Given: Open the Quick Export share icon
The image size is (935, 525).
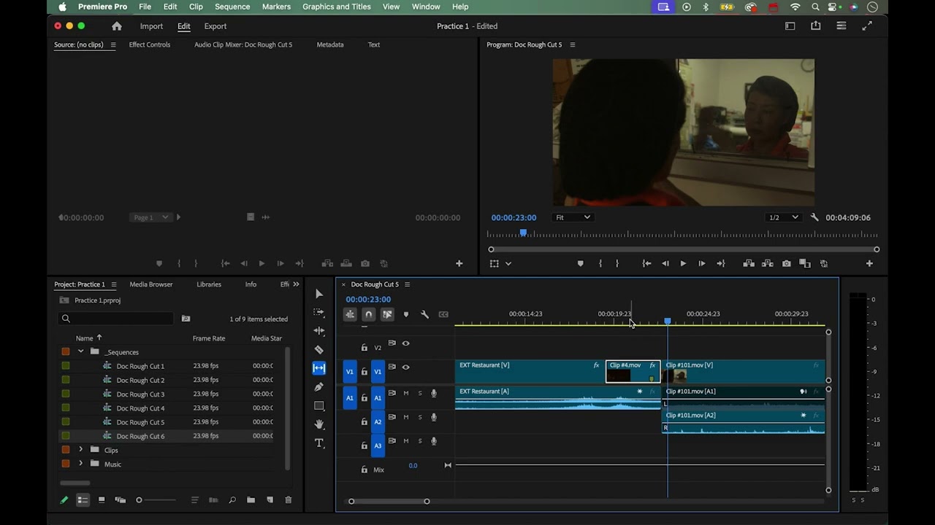Looking at the screenshot, I should pyautogui.click(x=815, y=26).
